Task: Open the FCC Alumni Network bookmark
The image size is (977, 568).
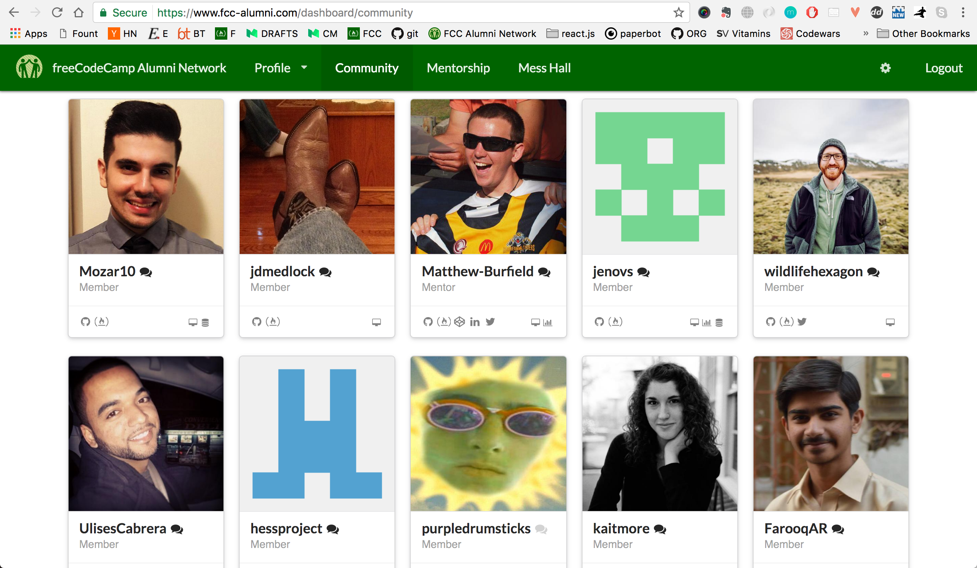Action: point(482,34)
